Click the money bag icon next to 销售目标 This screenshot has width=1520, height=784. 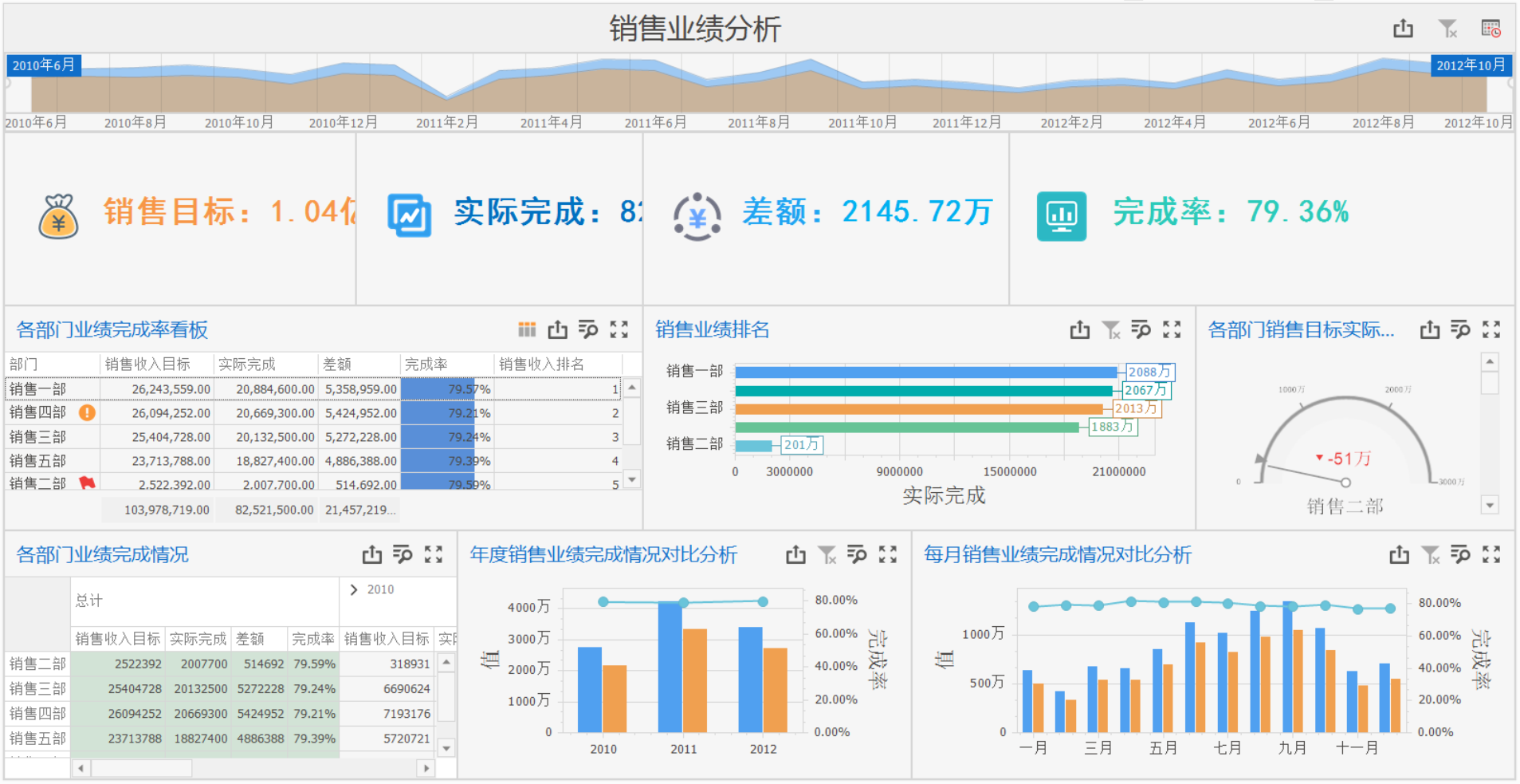point(59,216)
